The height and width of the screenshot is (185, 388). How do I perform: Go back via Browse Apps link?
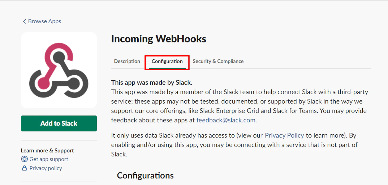point(42,21)
